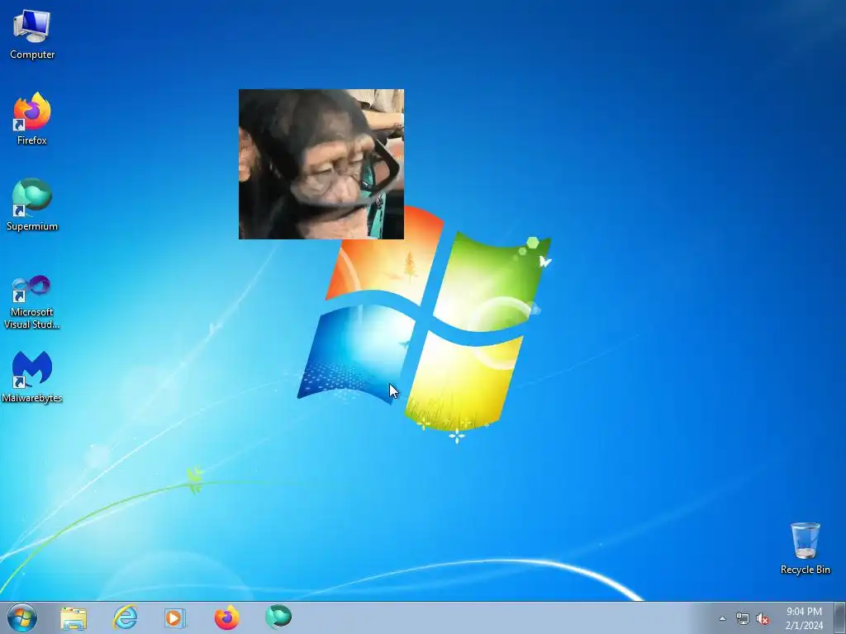
Task: Open the network status tray icon
Action: coord(743,619)
